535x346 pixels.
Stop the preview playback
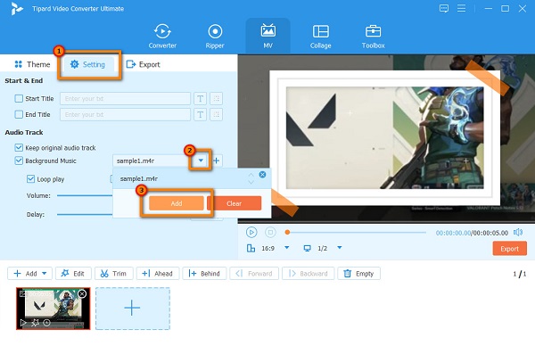coord(270,233)
